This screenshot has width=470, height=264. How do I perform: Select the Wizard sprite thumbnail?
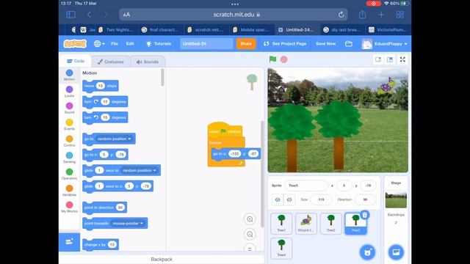pyautogui.click(x=306, y=223)
